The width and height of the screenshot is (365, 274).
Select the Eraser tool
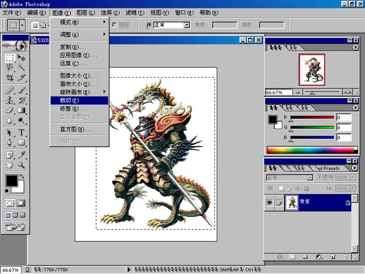tap(10, 110)
